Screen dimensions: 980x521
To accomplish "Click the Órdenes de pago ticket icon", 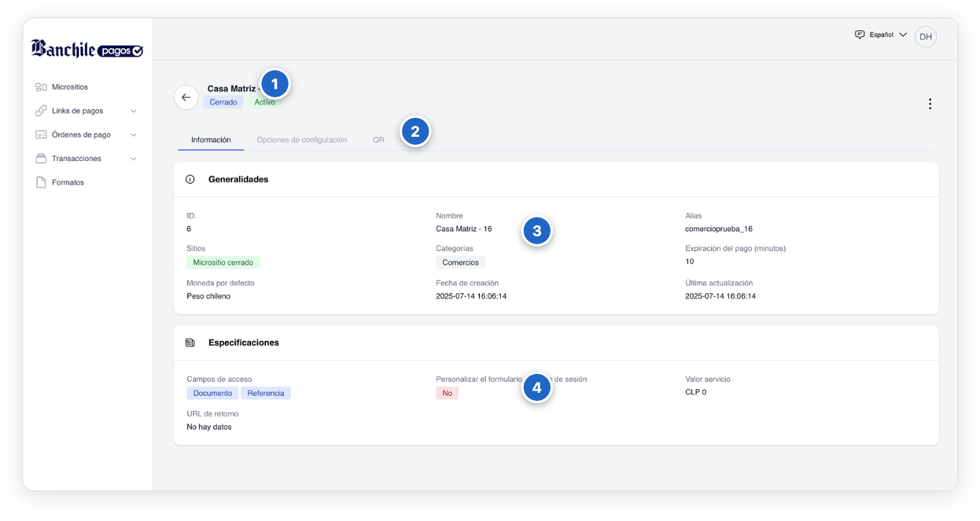I will pyautogui.click(x=41, y=135).
